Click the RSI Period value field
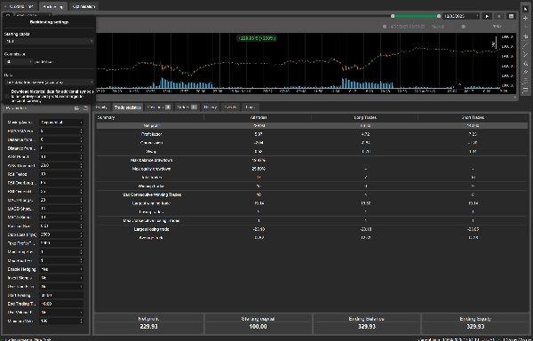533x341 pixels. pos(61,174)
